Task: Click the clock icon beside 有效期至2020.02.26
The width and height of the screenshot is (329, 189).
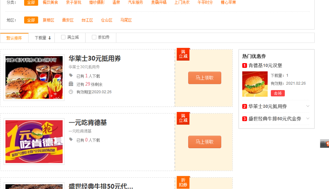Action: click(x=71, y=92)
